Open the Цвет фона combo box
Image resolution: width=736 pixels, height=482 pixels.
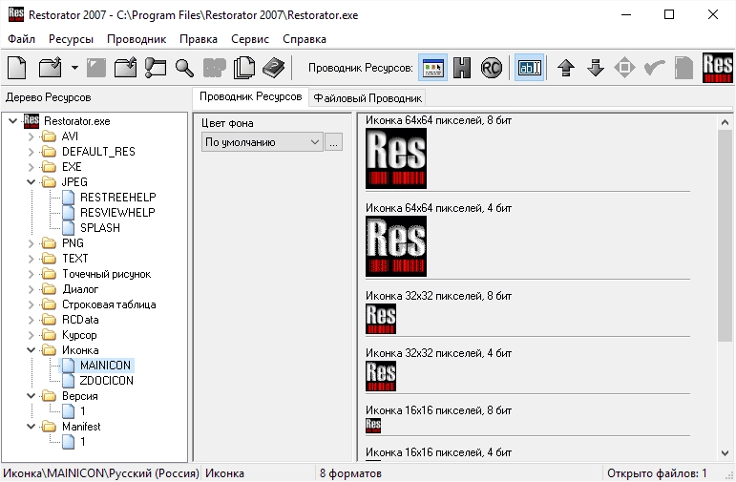click(263, 142)
